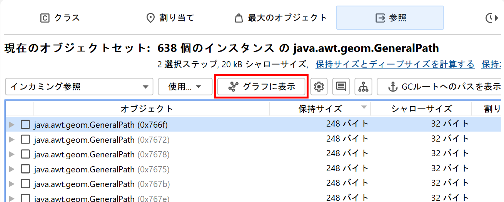Open the クラス tab
504x202 pixels.
pos(60,18)
